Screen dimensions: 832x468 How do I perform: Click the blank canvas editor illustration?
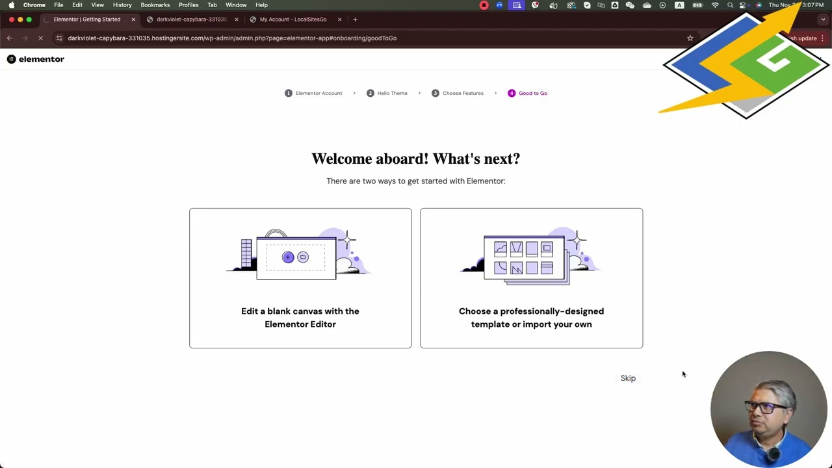pos(299,254)
